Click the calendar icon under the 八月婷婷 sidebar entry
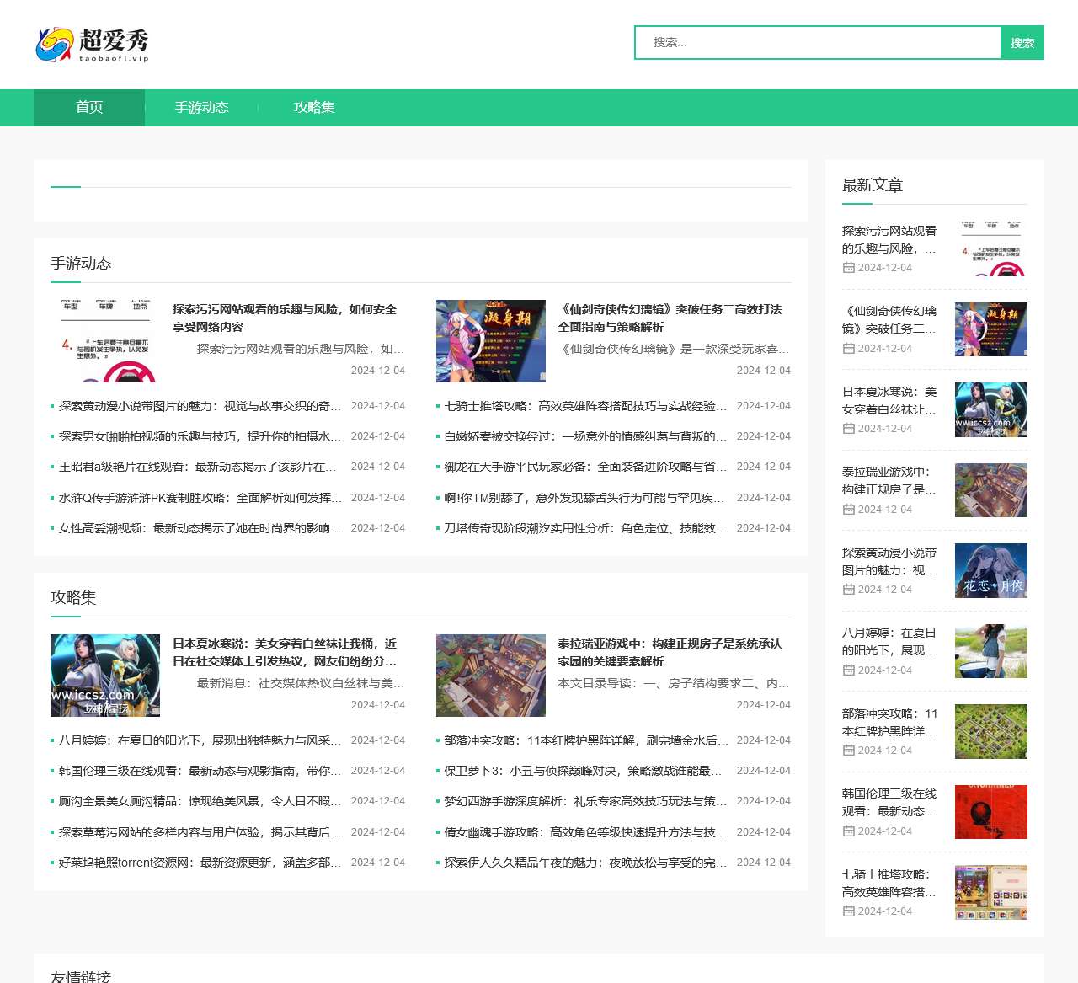 tap(848, 670)
